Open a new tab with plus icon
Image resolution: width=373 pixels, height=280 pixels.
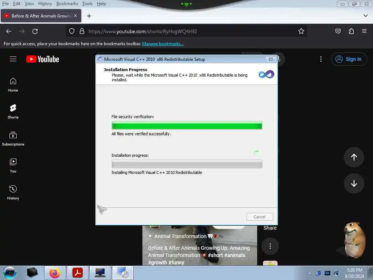point(89,16)
